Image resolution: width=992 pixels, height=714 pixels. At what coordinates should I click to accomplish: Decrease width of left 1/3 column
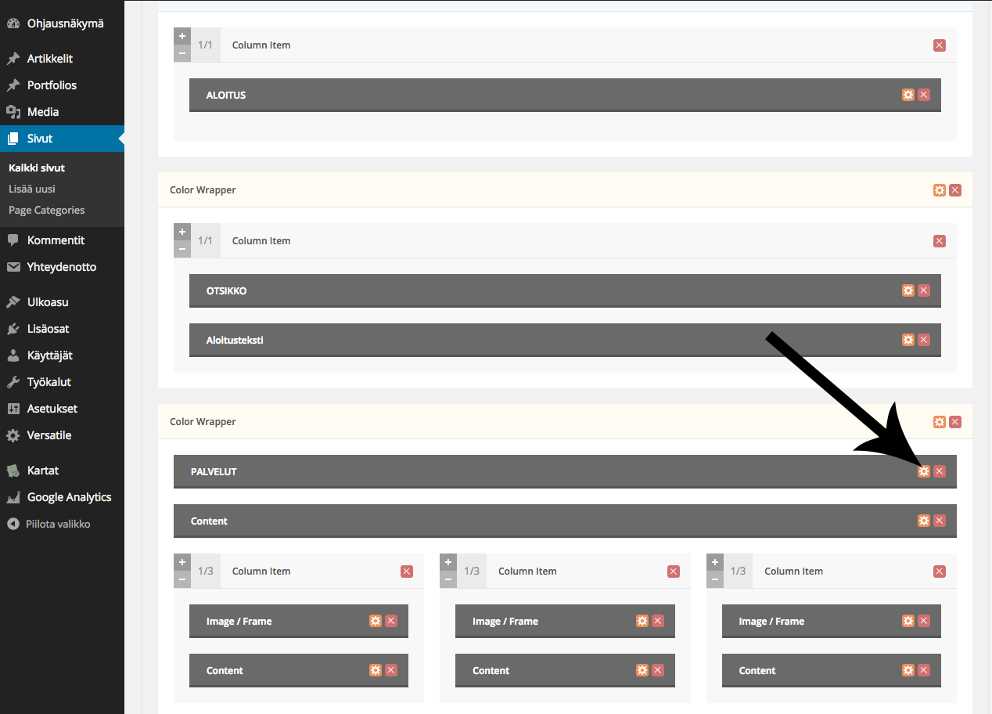click(x=182, y=579)
